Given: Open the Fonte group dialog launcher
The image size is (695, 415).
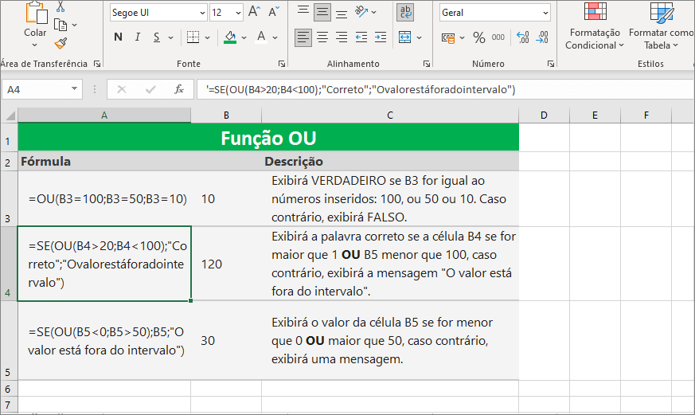Looking at the screenshot, I should 282,64.
